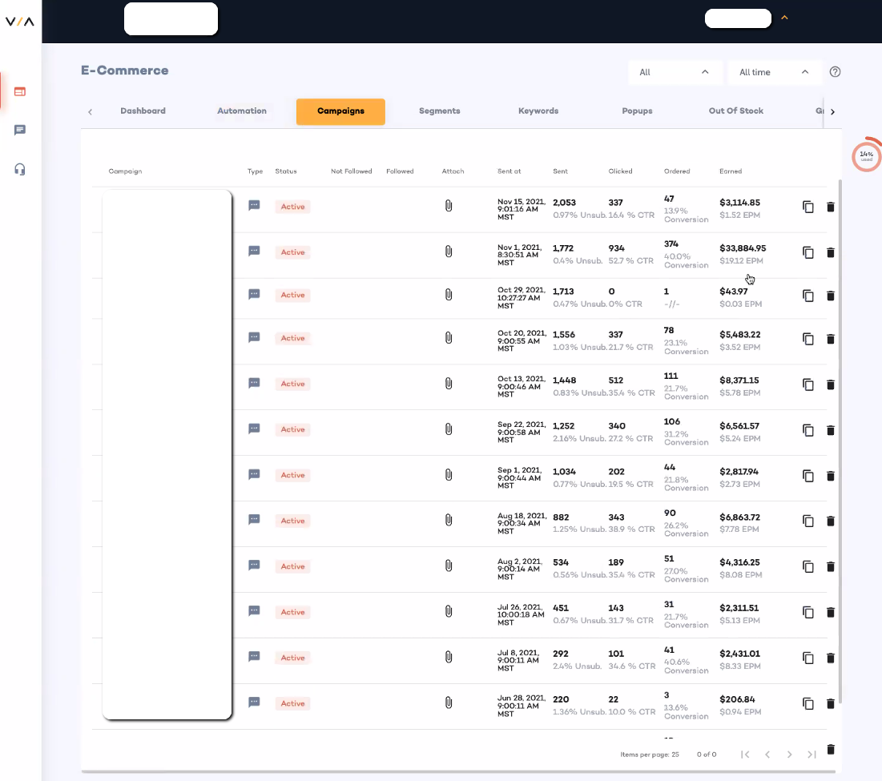
Task: Click message type icon for Sep 22 campaign
Action: [254, 429]
